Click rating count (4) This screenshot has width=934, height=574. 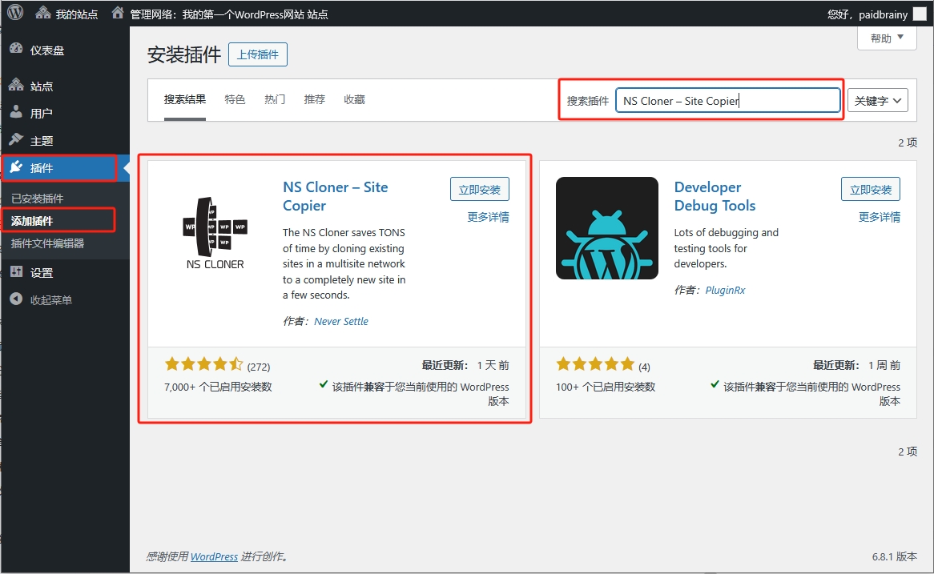pos(644,367)
